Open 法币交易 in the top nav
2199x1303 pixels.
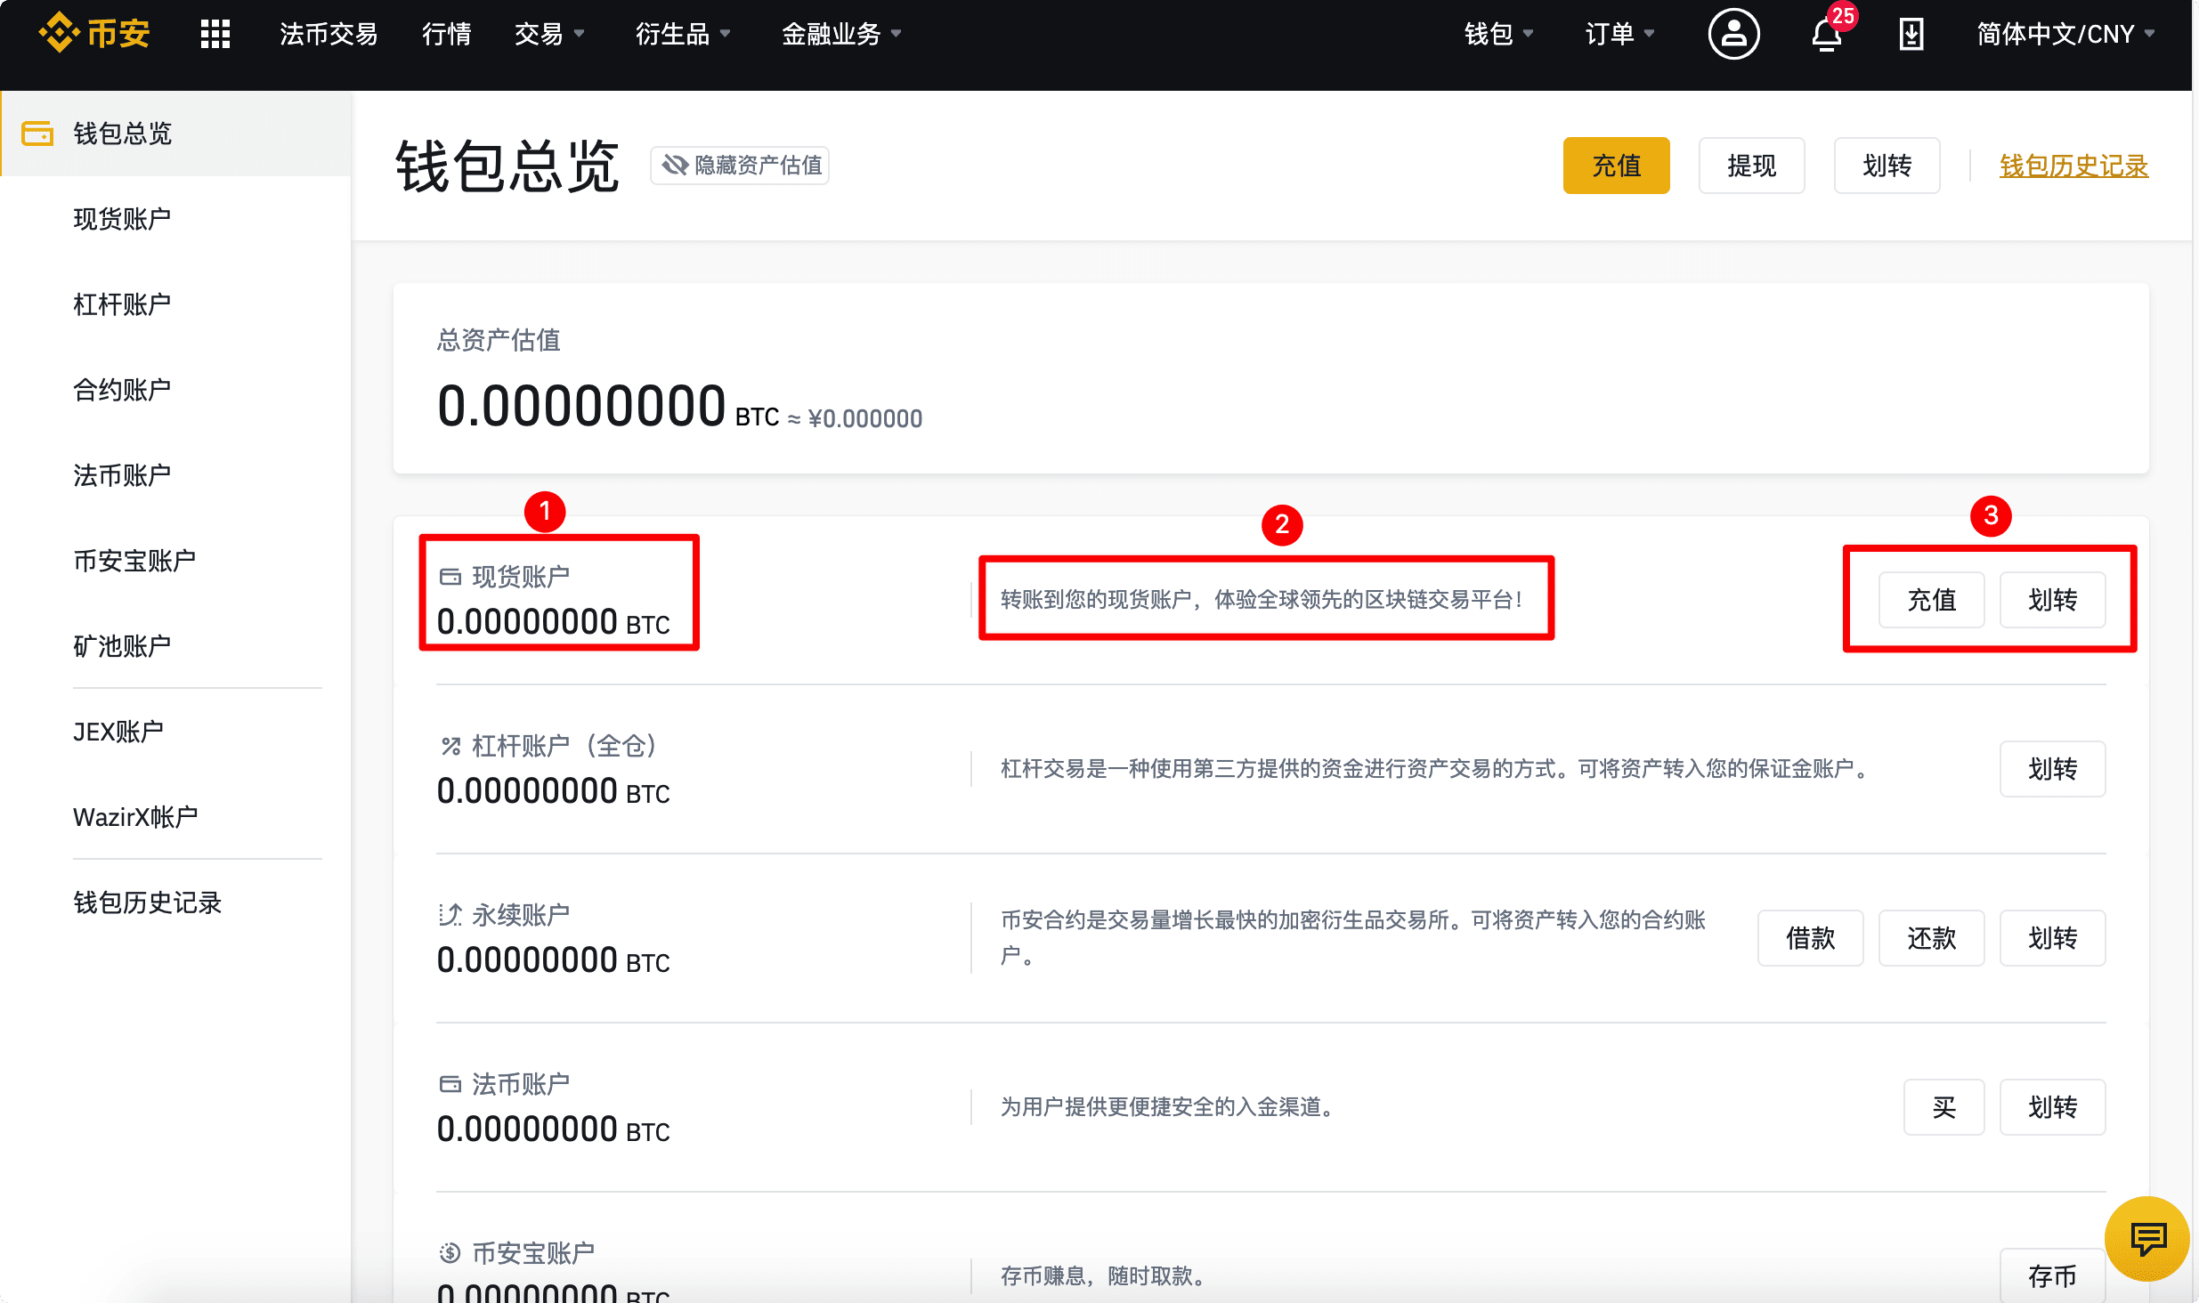329,34
